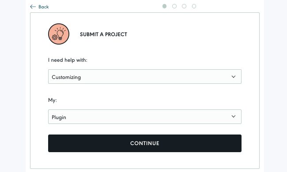Click the lightbulb project icon
287x172 pixels.
pyautogui.click(x=60, y=34)
